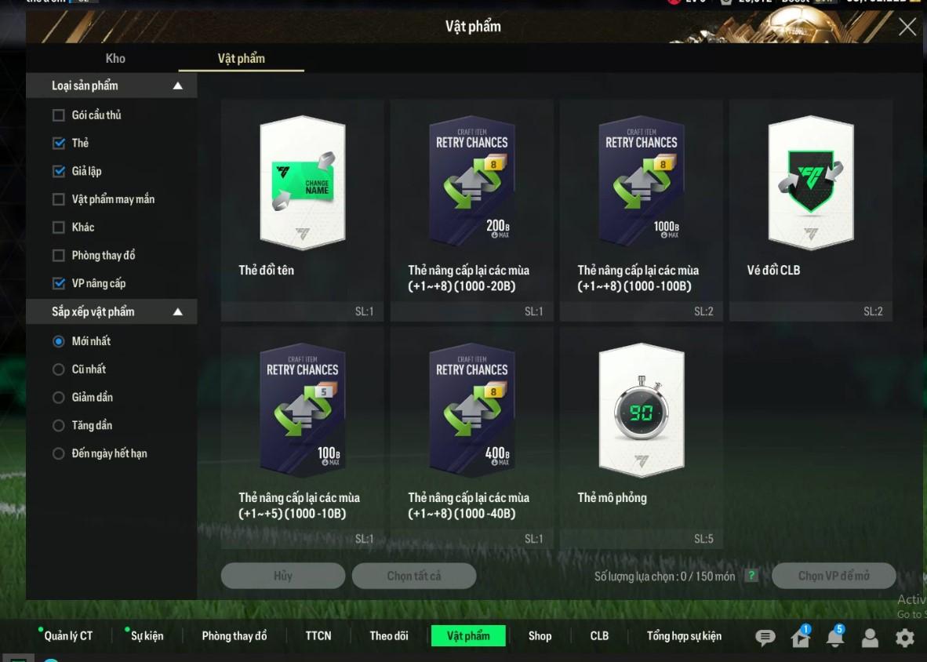927x662 pixels.
Task: Click the green question mark help icon
Action: [x=751, y=575]
